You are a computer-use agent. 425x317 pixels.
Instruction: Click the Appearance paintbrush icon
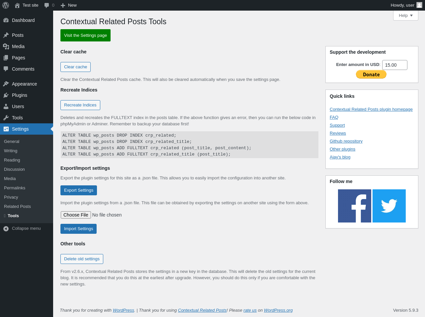point(6,84)
